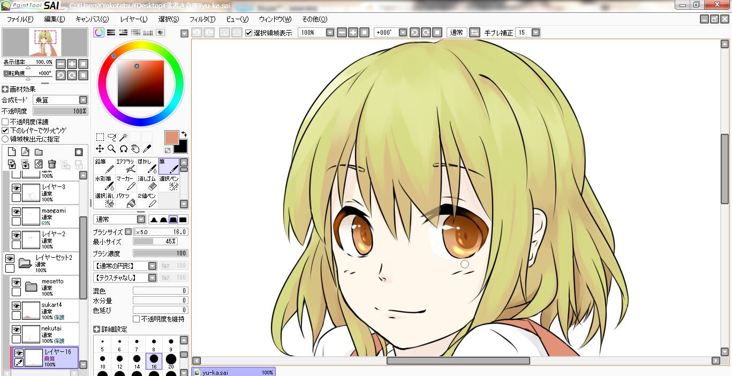Viewport: 732px width, 376px height.
Task: Select the ぼかし blur tool
Action: coord(147,166)
